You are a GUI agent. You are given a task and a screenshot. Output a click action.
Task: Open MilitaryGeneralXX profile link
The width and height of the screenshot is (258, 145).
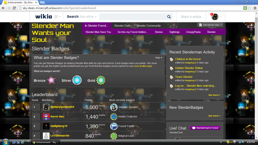(x=62, y=107)
